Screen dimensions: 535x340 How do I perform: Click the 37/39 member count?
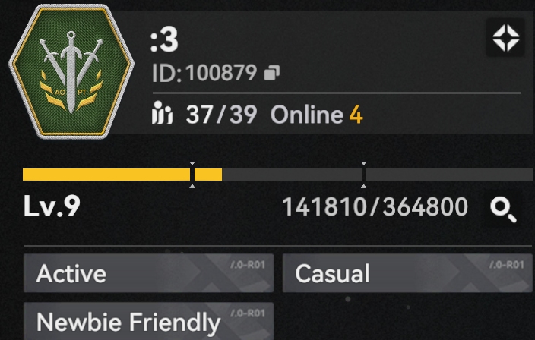click(221, 114)
